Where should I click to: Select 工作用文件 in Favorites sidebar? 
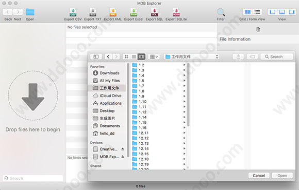coord(107,88)
